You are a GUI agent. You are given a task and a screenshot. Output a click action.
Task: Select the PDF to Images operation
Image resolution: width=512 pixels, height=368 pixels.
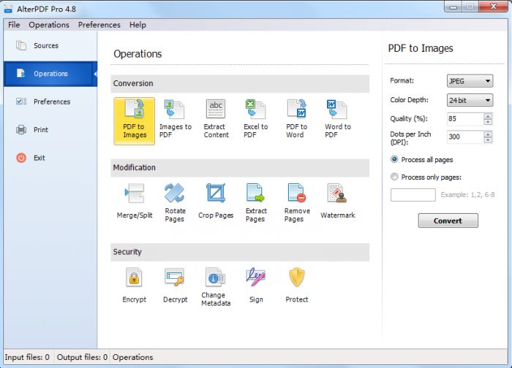[135, 118]
